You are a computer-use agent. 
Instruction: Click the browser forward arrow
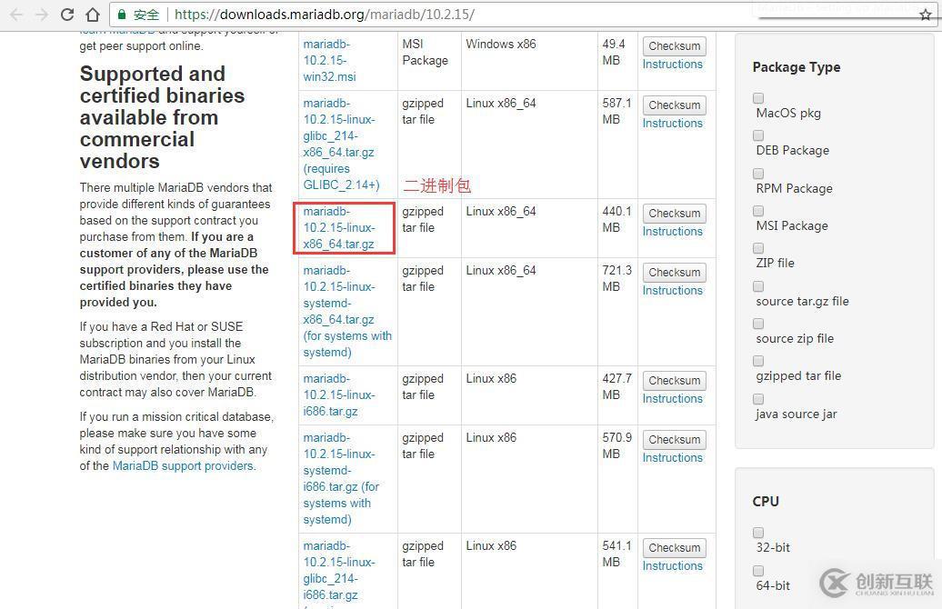click(42, 15)
